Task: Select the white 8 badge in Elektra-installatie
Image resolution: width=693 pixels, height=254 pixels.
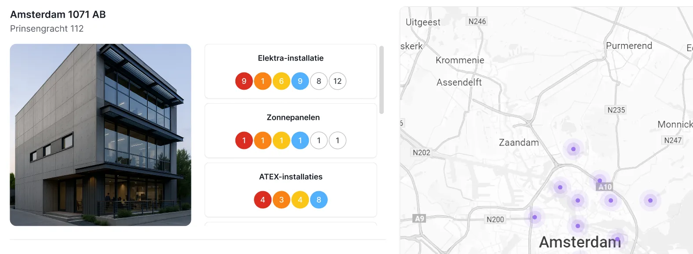Action: click(319, 81)
